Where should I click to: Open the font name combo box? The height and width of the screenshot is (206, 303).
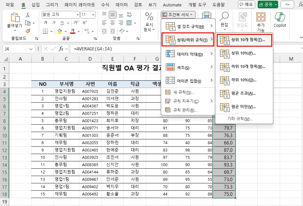[61, 15]
